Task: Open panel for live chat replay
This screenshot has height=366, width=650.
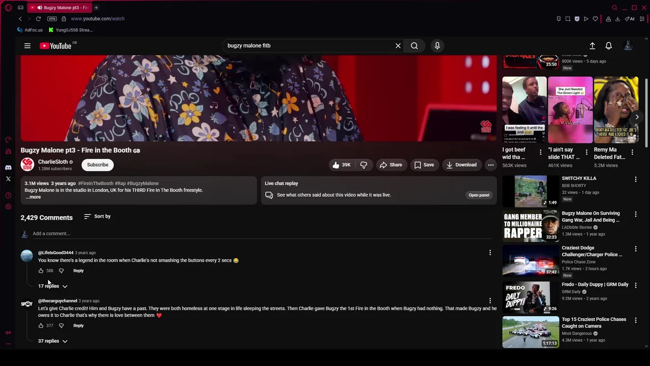Action: coord(479,195)
